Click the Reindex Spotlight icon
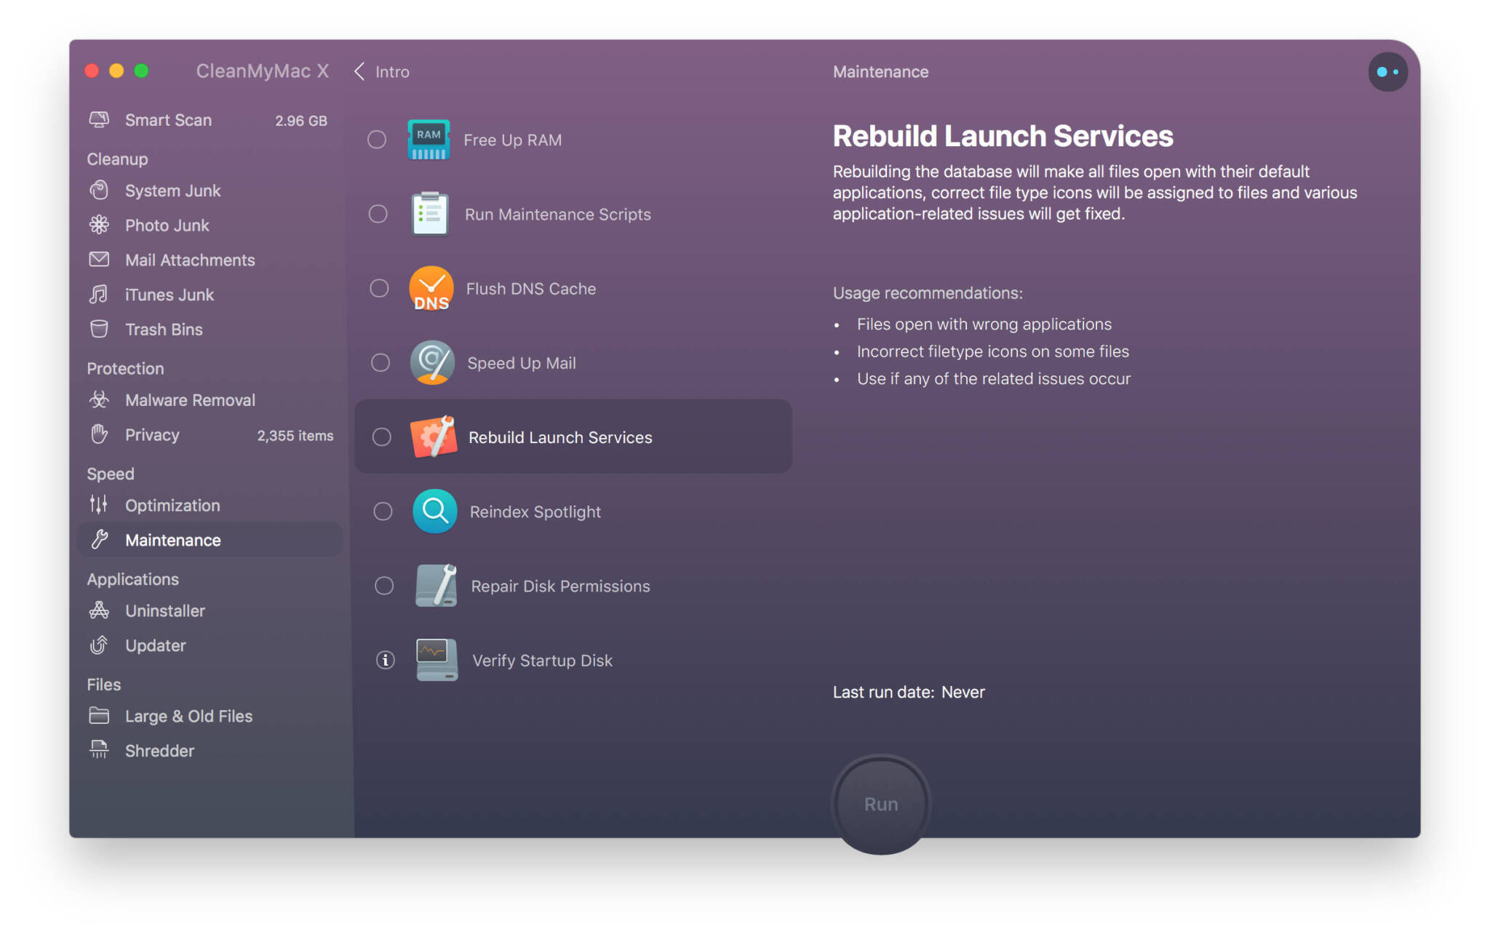 tap(432, 509)
